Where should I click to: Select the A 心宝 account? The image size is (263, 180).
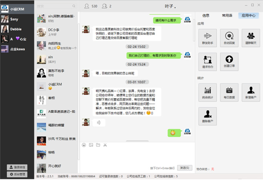point(17,39)
